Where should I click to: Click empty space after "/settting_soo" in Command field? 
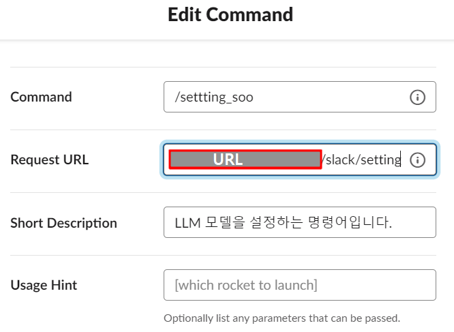(x=327, y=97)
